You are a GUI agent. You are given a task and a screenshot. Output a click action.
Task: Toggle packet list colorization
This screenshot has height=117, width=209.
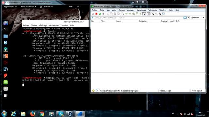pyautogui.click(x=148, y=14)
